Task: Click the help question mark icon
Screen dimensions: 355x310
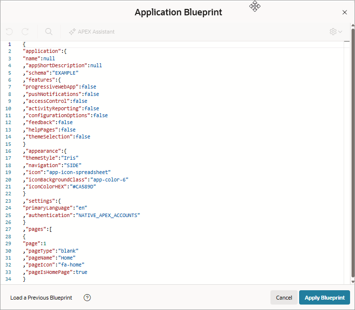Action: tap(87, 298)
